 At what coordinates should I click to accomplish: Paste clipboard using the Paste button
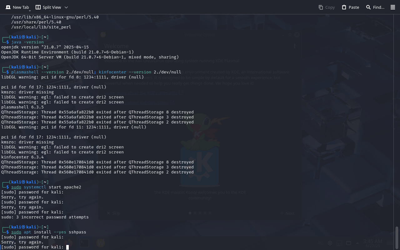point(350,7)
